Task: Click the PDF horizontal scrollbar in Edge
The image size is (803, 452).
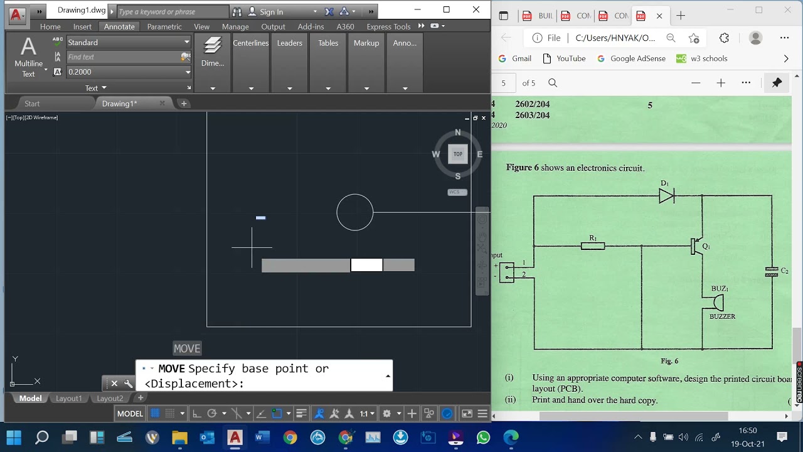Action: (634, 416)
